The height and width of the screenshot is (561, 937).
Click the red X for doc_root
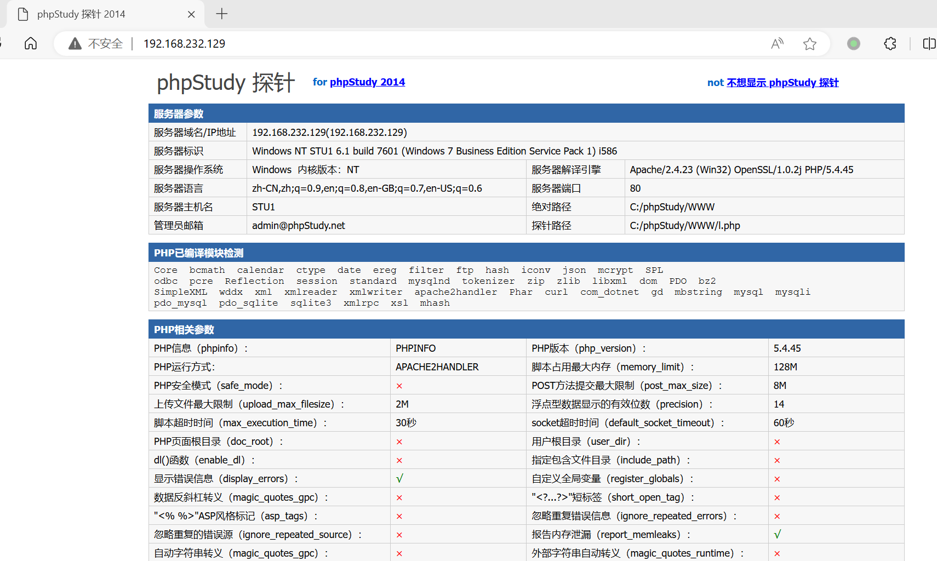[x=399, y=442]
